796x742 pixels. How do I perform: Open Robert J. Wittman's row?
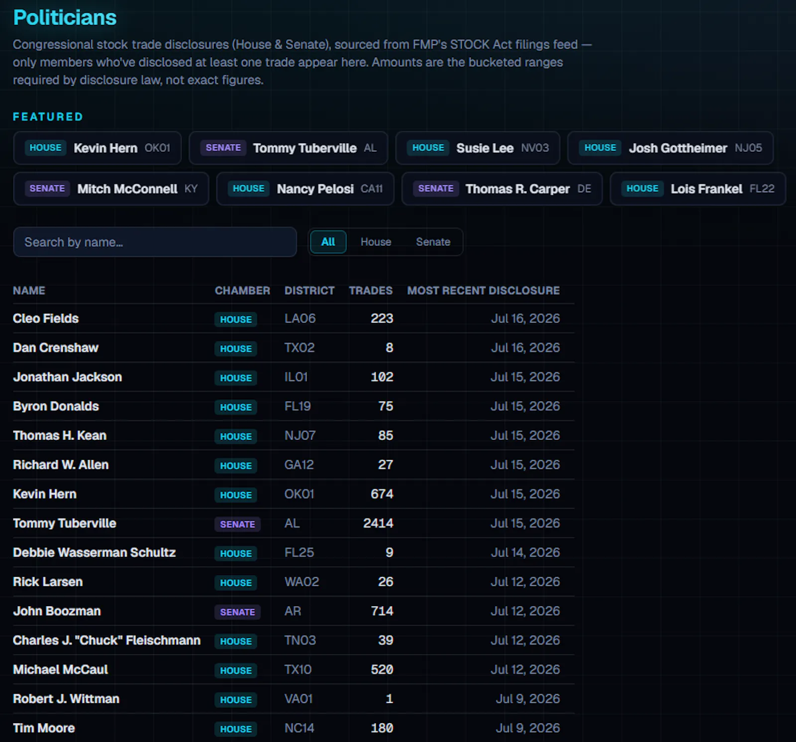tap(294, 699)
